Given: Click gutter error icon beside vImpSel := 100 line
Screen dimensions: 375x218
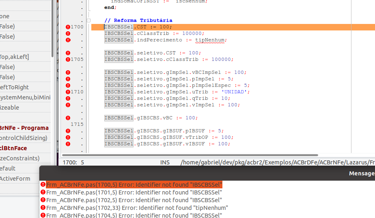Looking at the screenshot, I should [68, 105].
